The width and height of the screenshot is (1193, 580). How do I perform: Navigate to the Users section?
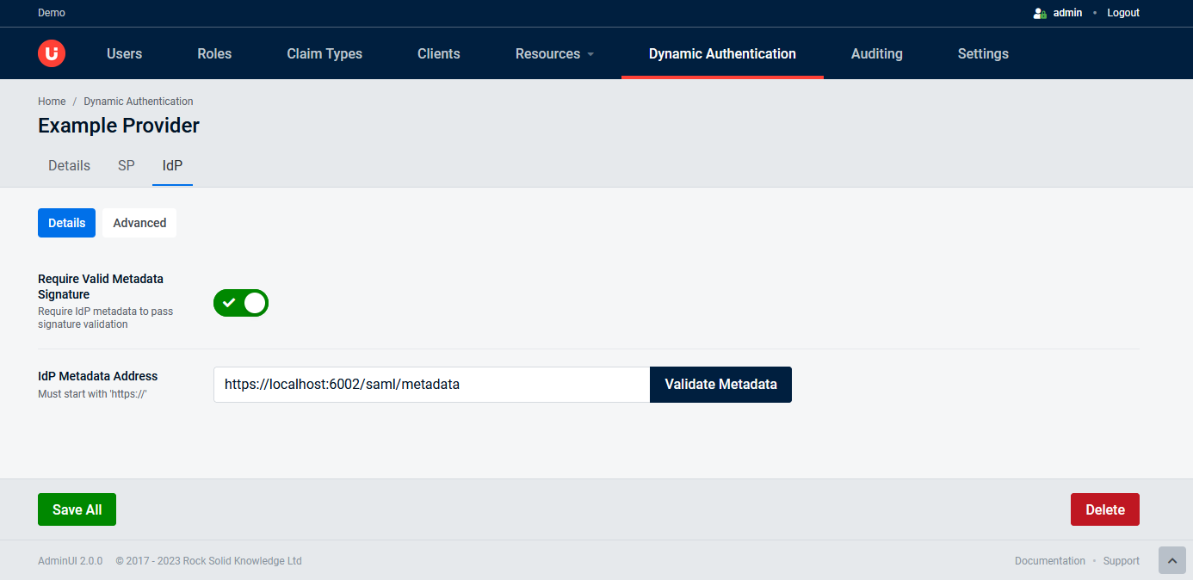coord(124,53)
